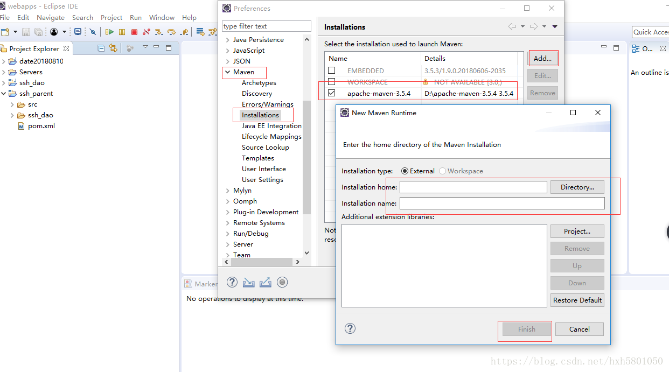
Task: Click the New wizard toolbar icon
Action: 5,32
